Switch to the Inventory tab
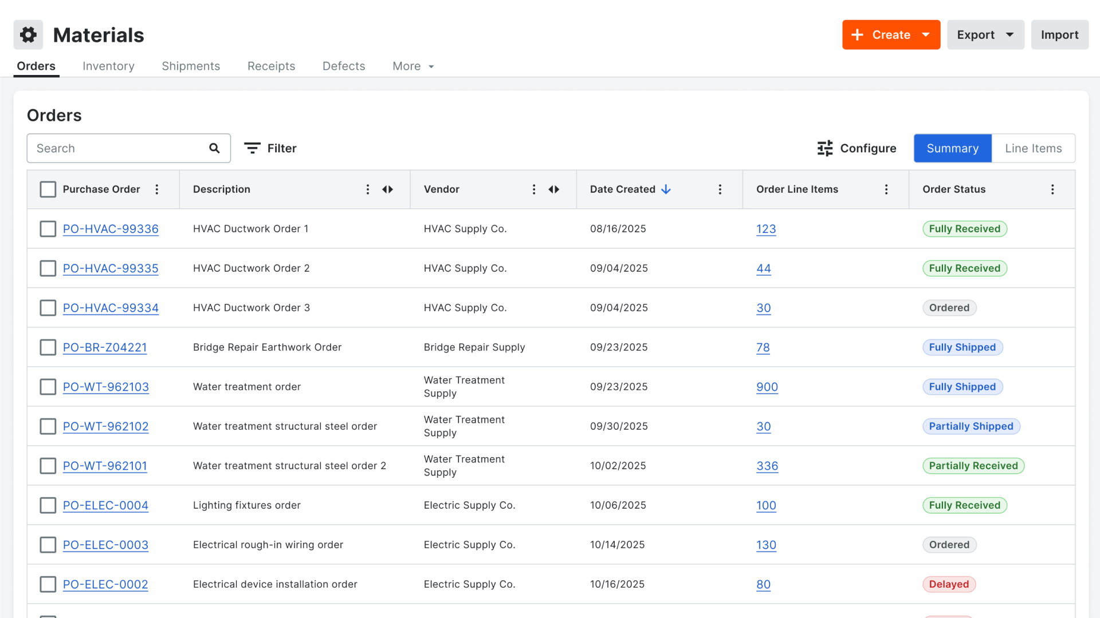 pyautogui.click(x=108, y=66)
